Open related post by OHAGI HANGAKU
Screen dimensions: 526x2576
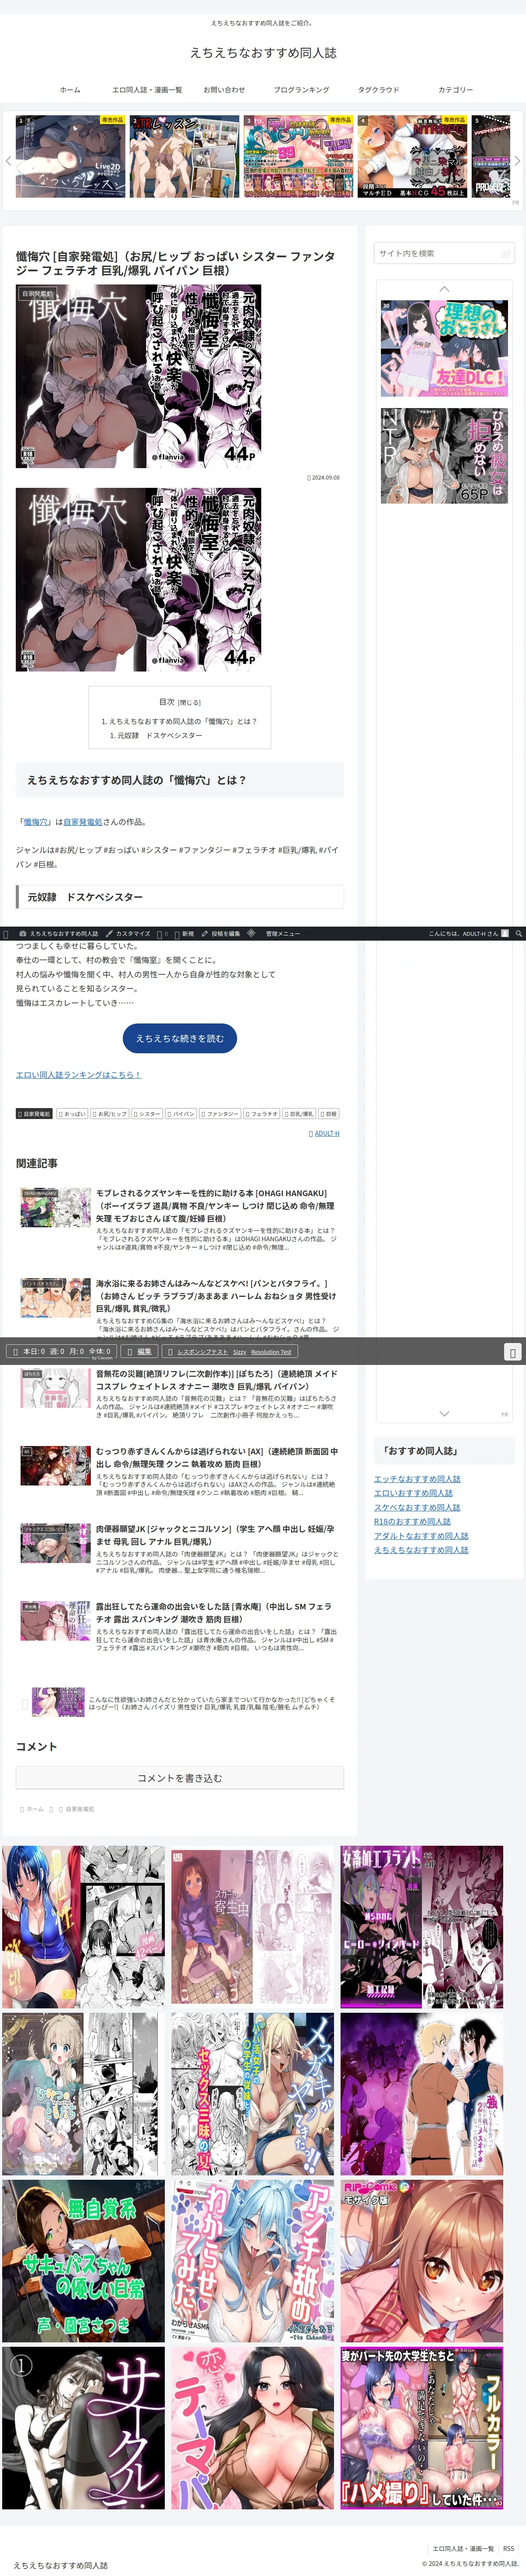coord(180,1220)
